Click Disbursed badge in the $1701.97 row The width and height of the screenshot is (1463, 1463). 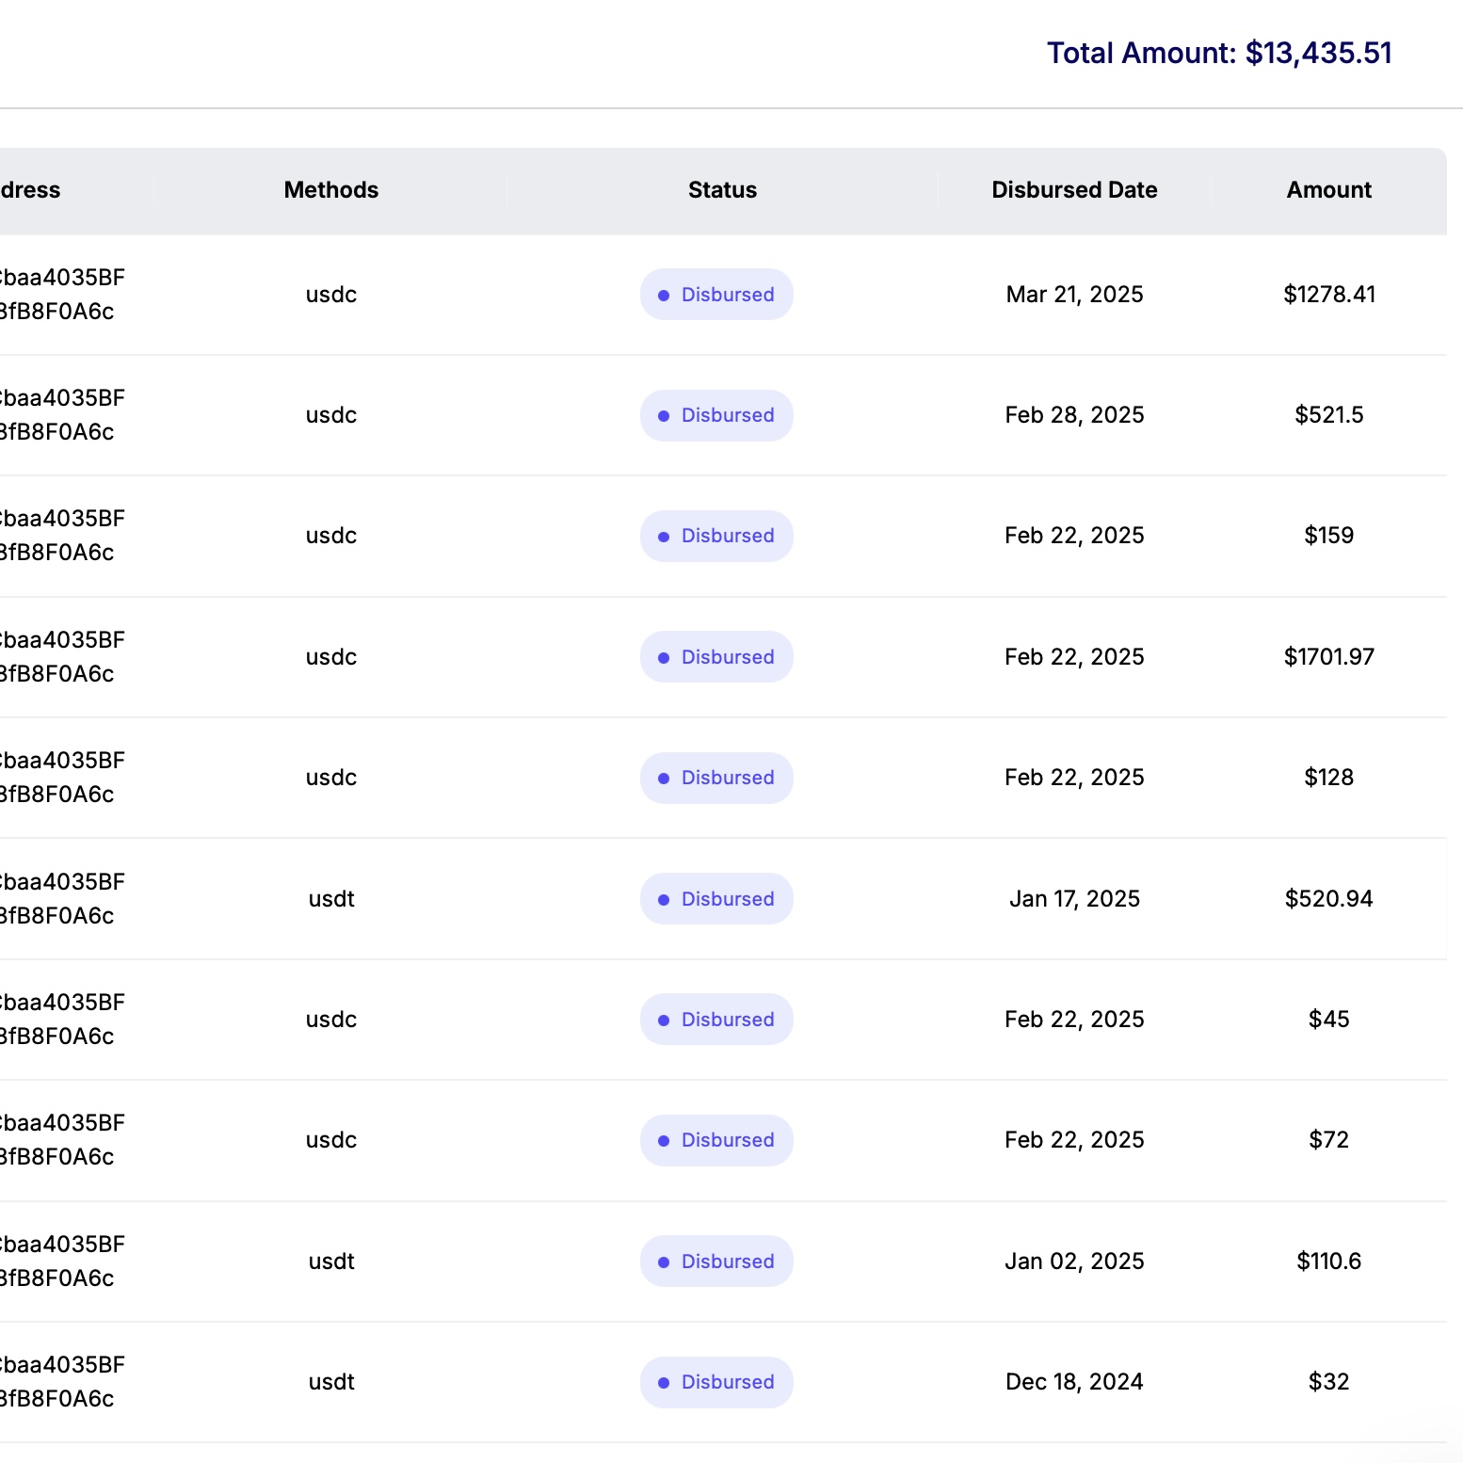[x=716, y=657]
